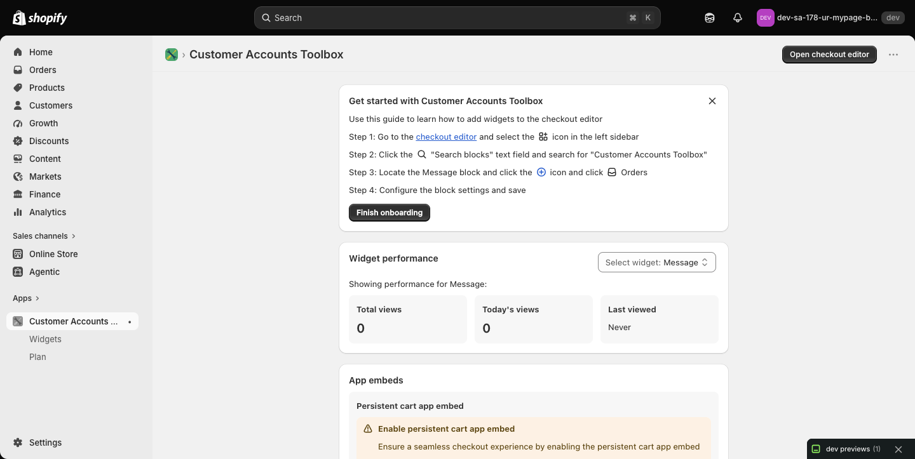The width and height of the screenshot is (915, 459).
Task: Click the Online Store icon
Action: coord(18,254)
